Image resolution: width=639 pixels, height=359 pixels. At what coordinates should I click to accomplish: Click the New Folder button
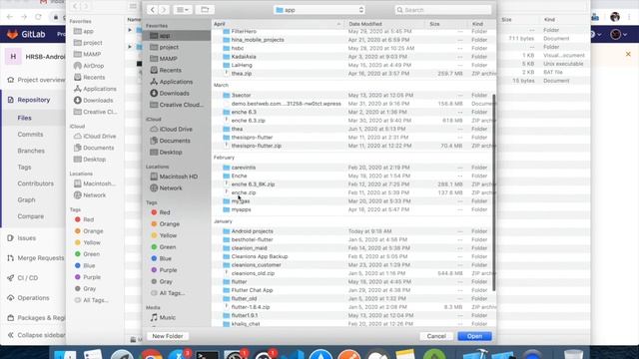click(x=168, y=336)
